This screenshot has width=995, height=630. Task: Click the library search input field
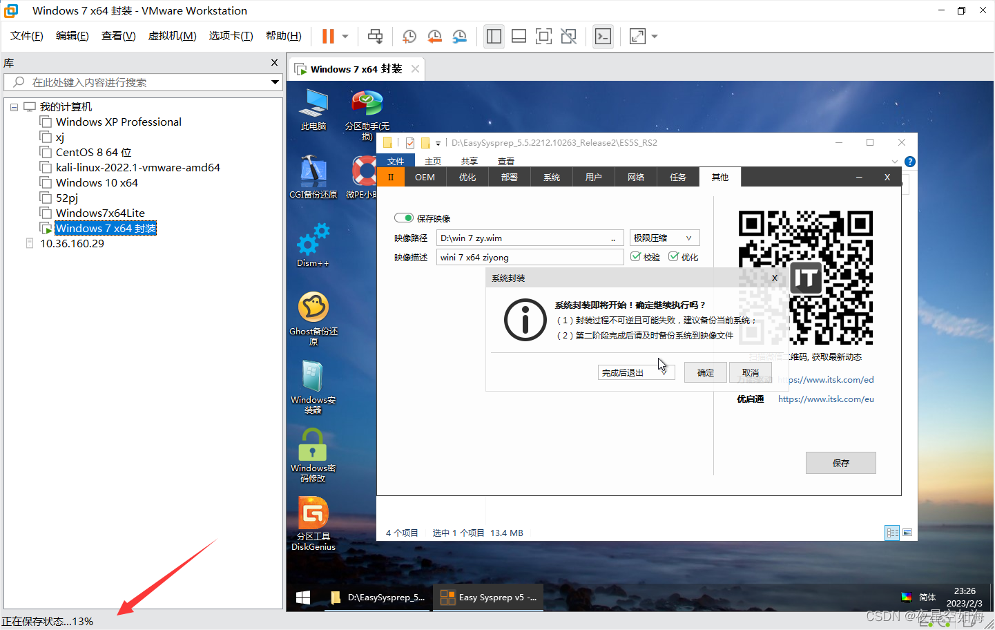[x=138, y=82]
